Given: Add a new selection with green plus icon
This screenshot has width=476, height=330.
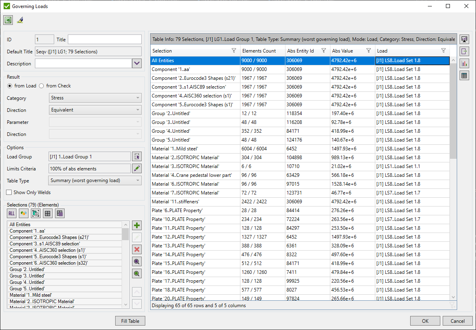Looking at the screenshot, I should coord(136,225).
